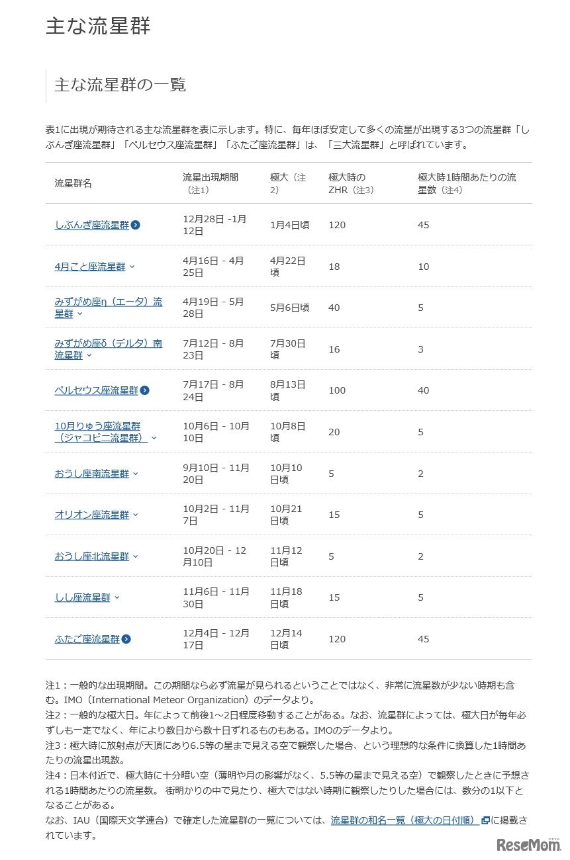This screenshot has height=860, width=570.
Task: Open the みずがめ座δ（デルタ）南流星群 chevron
Action: pos(89,355)
